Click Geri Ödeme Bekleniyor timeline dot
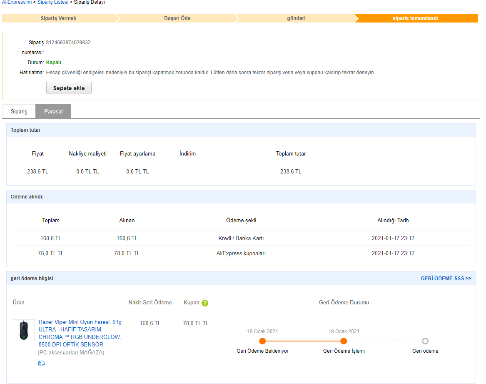Viewport: 486px width, 384px height. (x=262, y=341)
